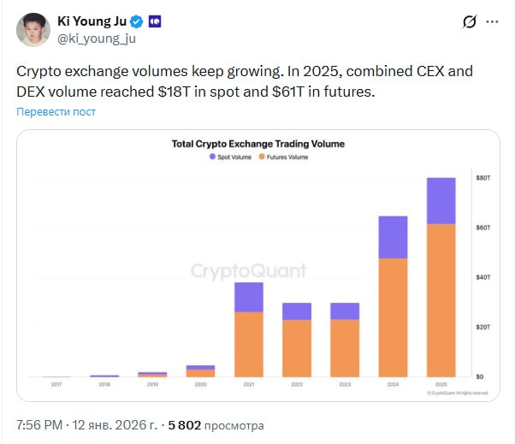This screenshot has width=515, height=444.
Task: Click the 2025 purple spot volume bar segment
Action: [441, 200]
